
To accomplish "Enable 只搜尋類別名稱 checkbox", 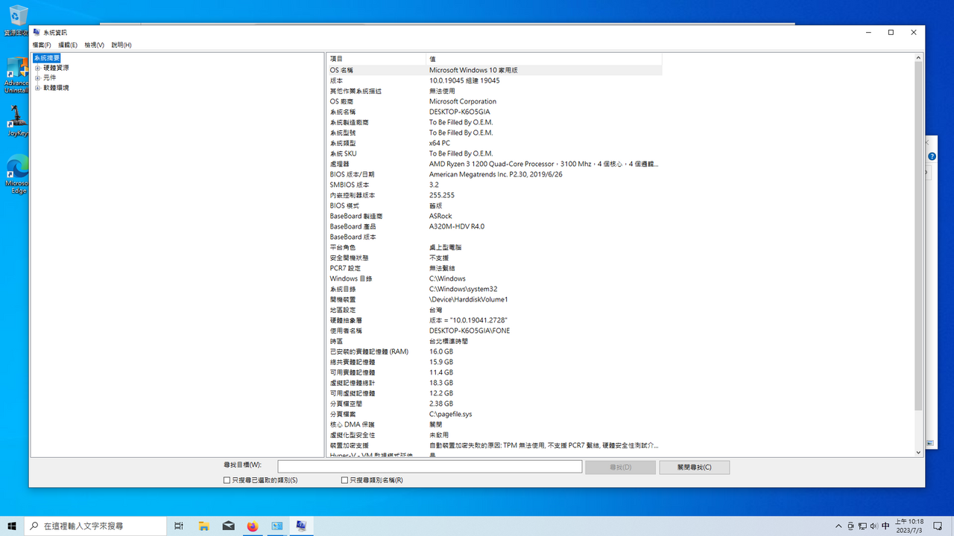I will click(344, 480).
